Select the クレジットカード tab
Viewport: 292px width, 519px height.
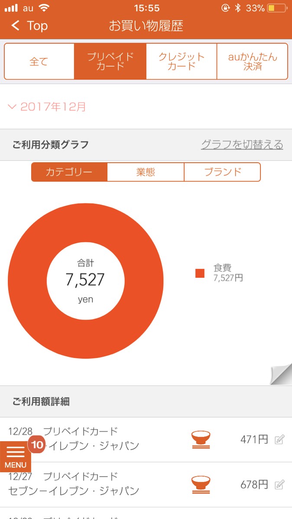[182, 61]
